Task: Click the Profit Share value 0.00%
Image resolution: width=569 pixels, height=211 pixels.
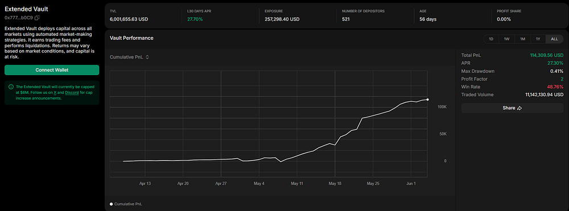Action: (504, 19)
